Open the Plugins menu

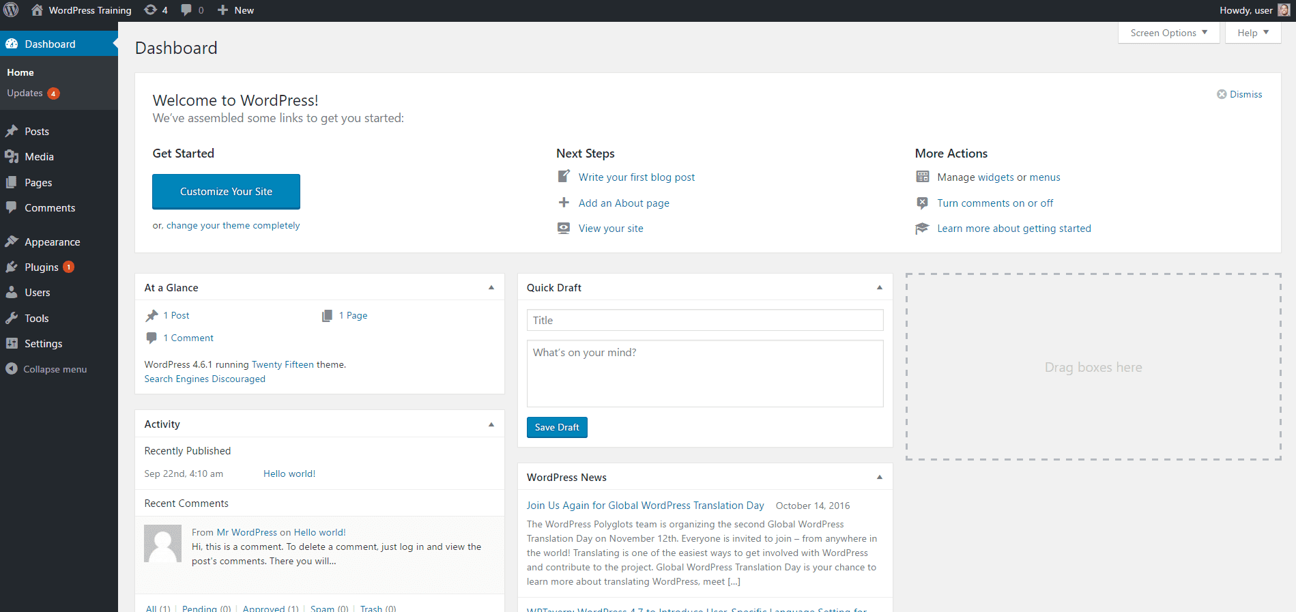[42, 267]
